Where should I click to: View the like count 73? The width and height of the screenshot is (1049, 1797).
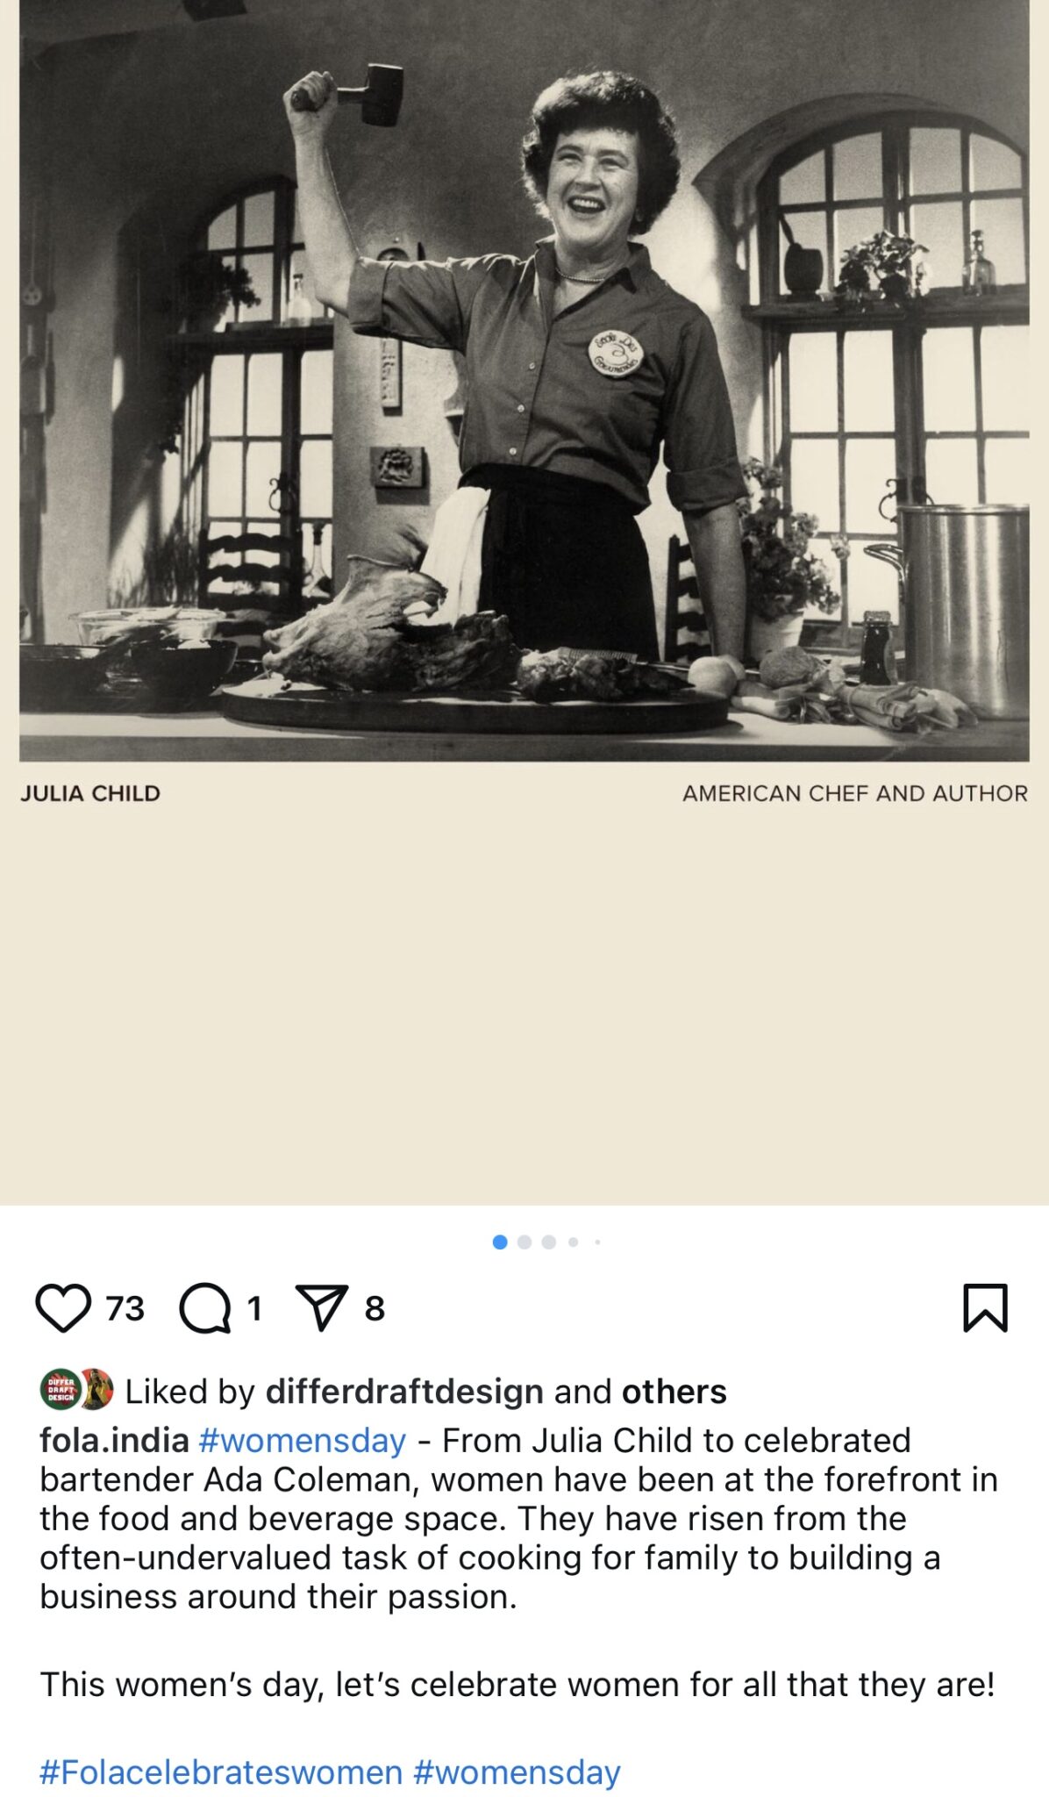pyautogui.click(x=125, y=1308)
